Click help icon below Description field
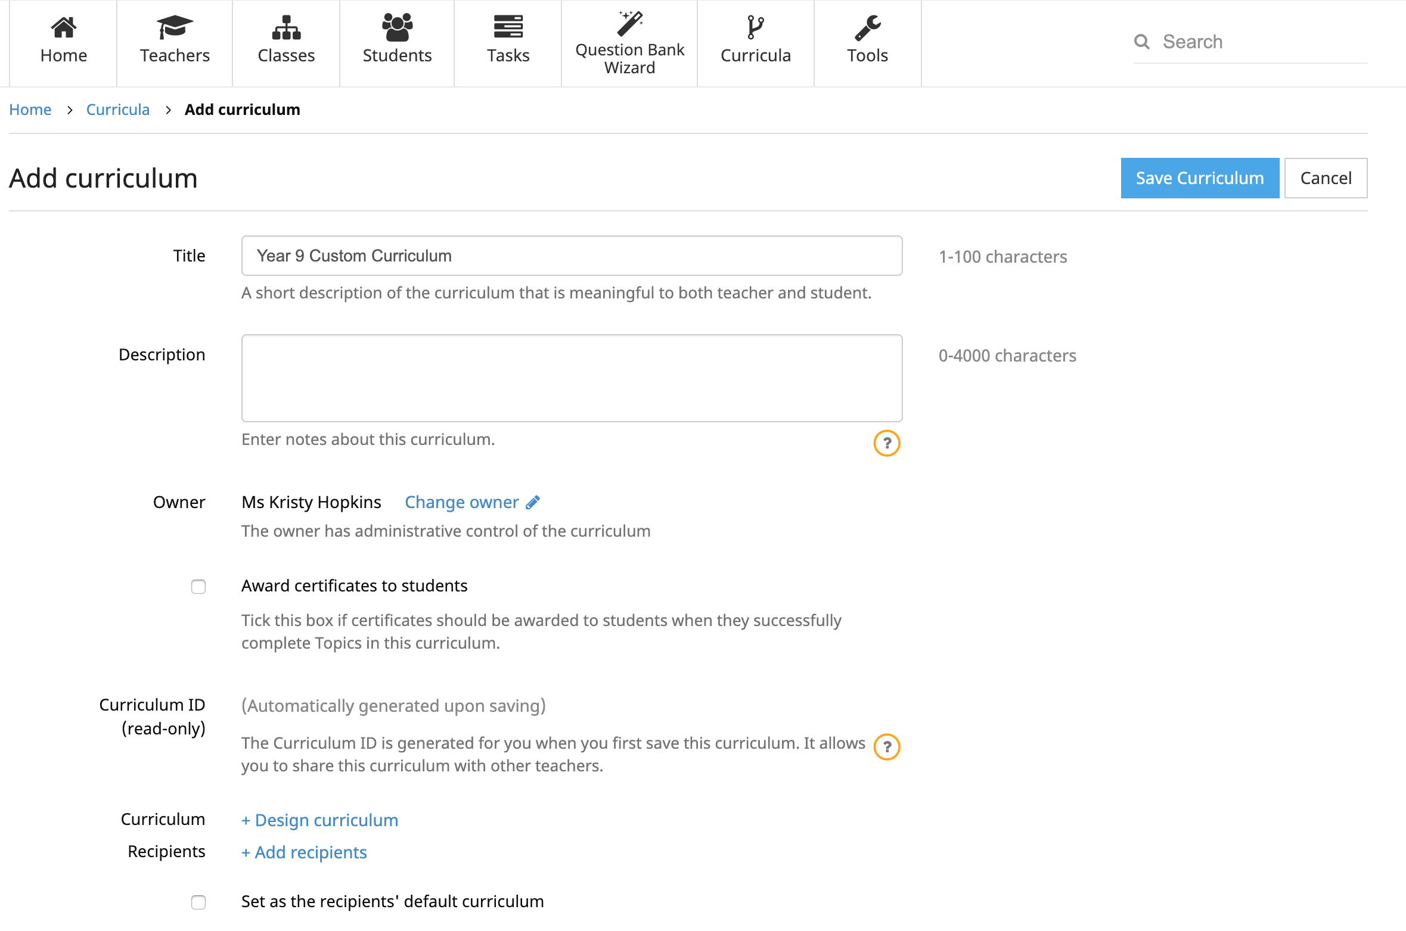 click(x=886, y=443)
